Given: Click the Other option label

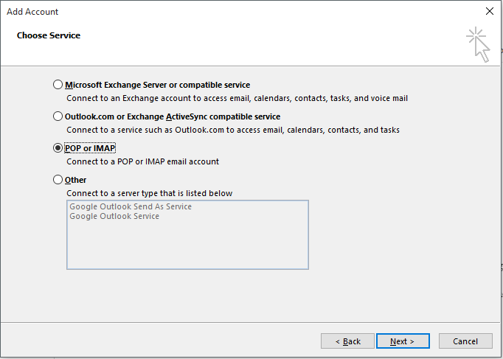Looking at the screenshot, I should pyautogui.click(x=75, y=180).
